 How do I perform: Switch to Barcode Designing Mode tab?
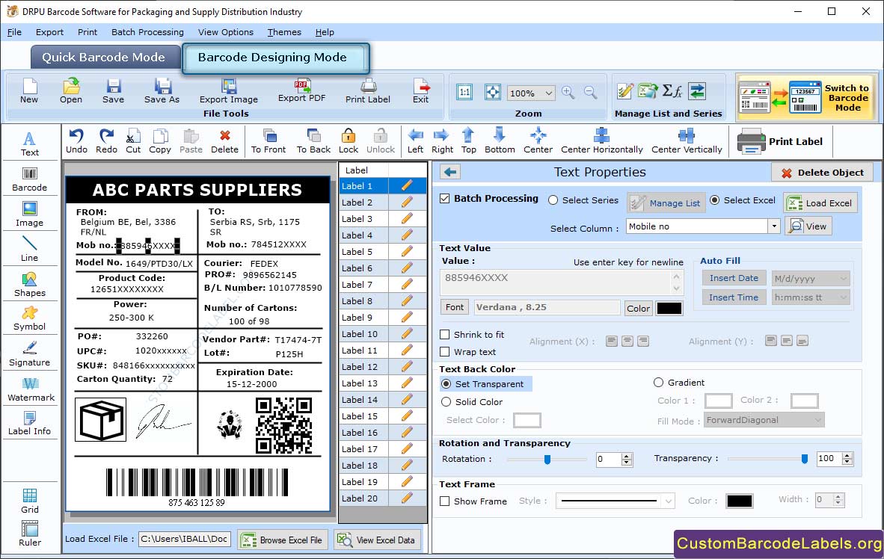click(276, 58)
